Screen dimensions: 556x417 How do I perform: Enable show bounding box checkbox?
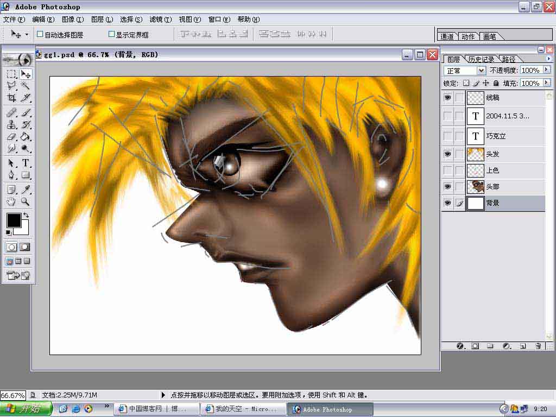pyautogui.click(x=111, y=34)
